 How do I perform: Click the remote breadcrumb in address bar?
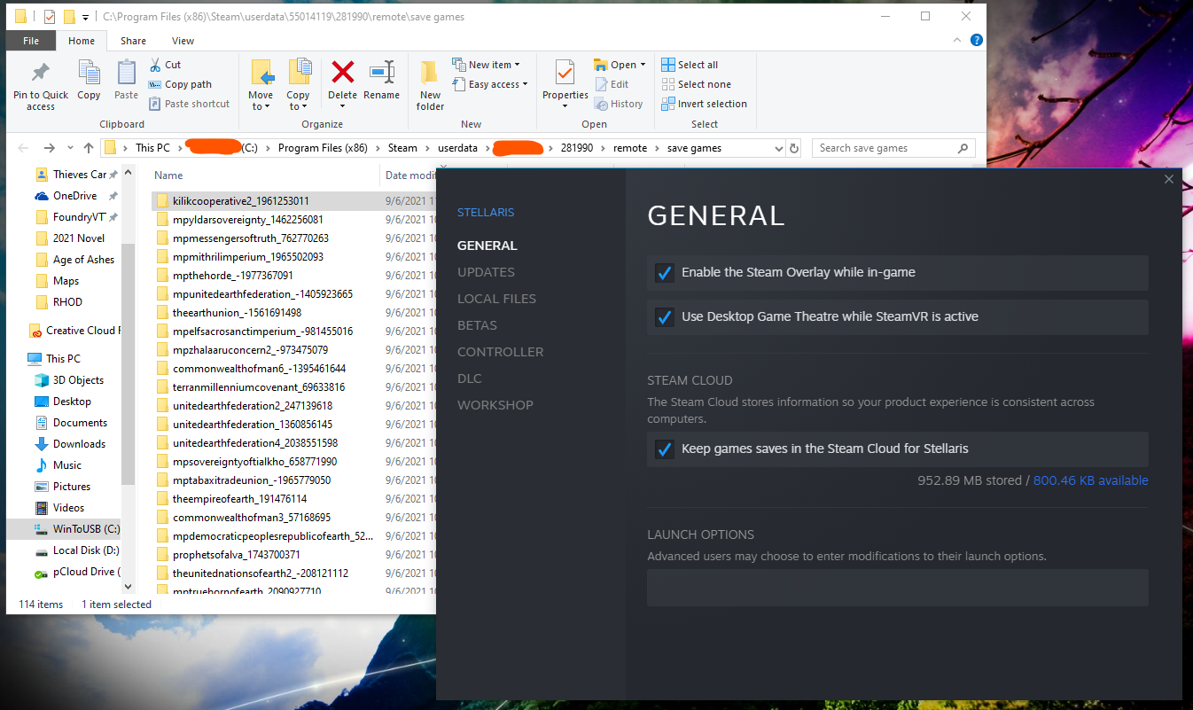(630, 148)
